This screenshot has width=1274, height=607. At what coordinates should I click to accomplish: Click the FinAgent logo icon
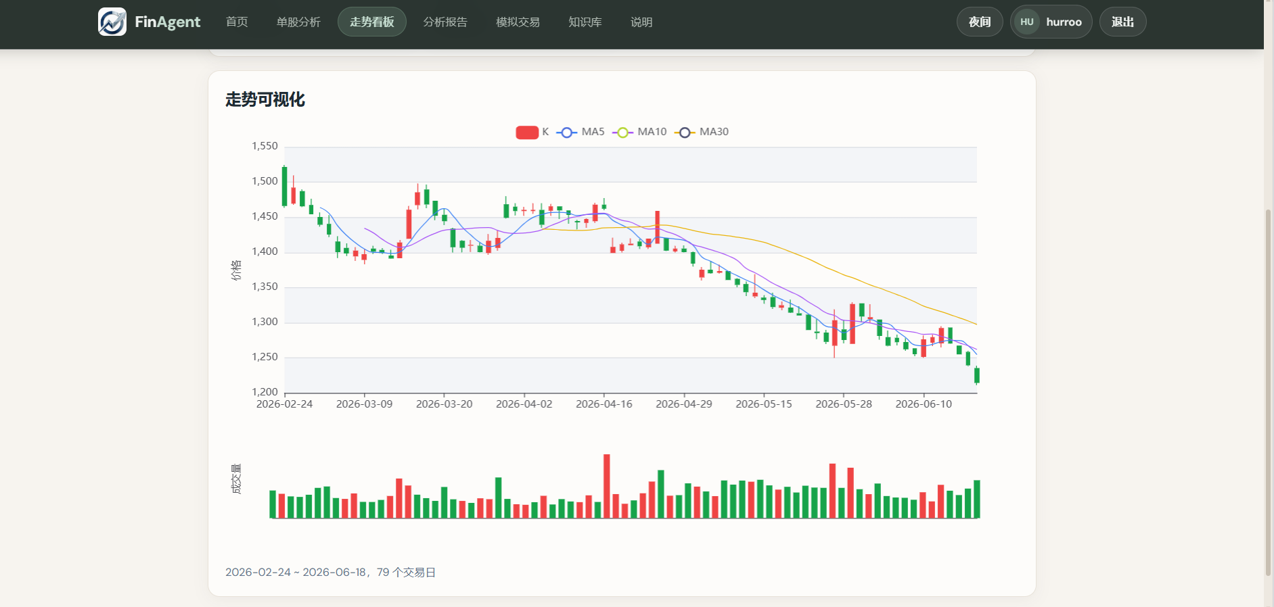point(112,22)
